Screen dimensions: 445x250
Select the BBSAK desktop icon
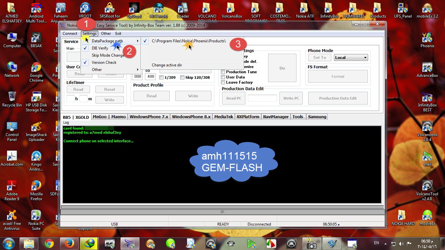click(x=36, y=40)
